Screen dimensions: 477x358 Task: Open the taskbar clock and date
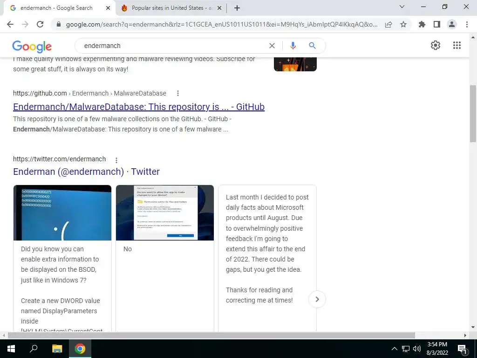pos(437,349)
